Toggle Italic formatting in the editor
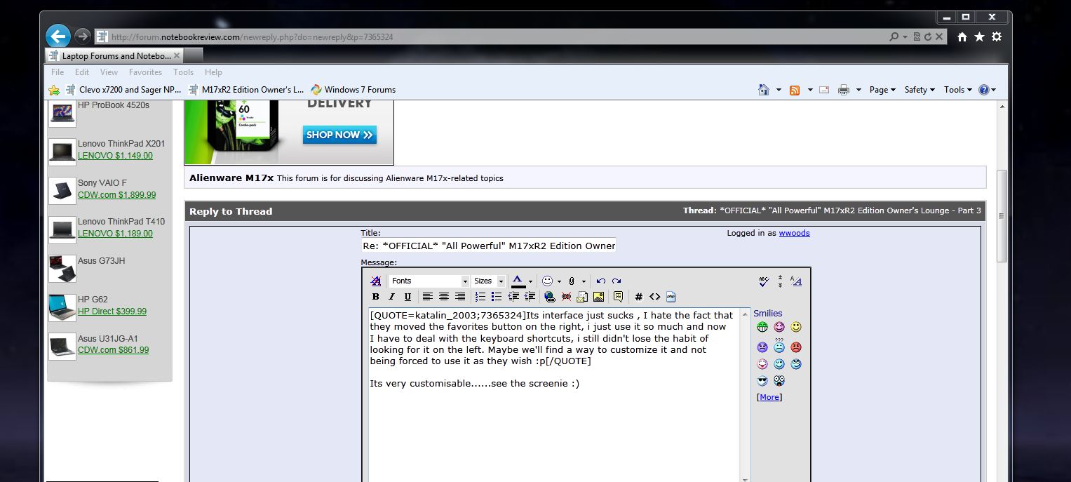The image size is (1071, 482). tap(392, 297)
